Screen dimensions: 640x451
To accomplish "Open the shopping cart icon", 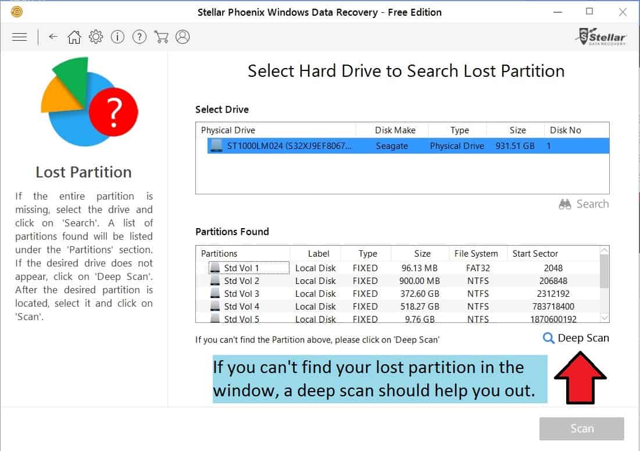I will (x=161, y=37).
